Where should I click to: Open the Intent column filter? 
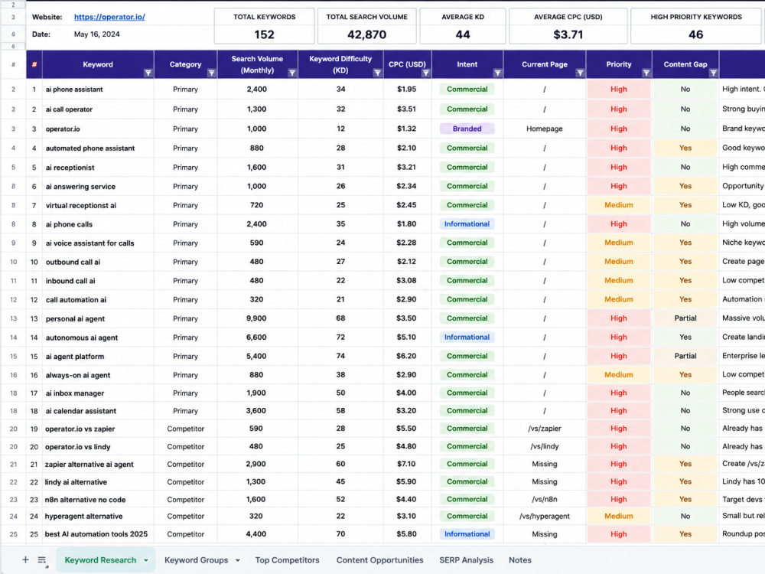coord(498,73)
